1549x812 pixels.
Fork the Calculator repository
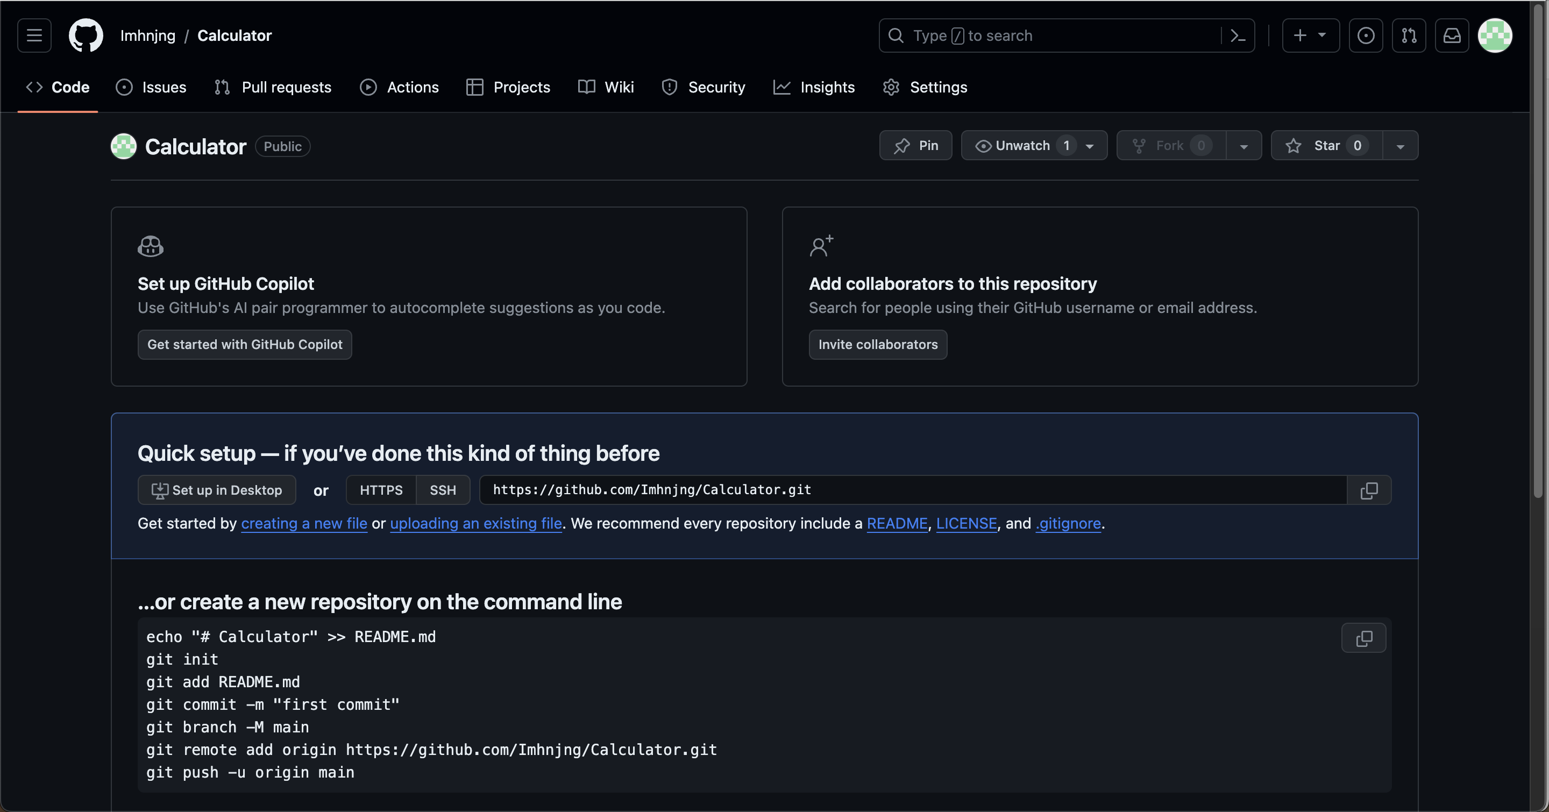(1171, 145)
